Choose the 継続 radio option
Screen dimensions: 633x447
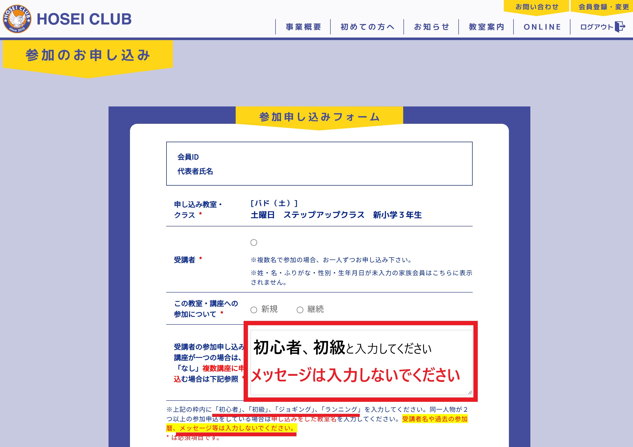click(x=300, y=310)
